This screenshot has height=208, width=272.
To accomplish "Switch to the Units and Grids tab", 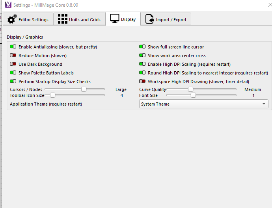I will pyautogui.click(x=79, y=19).
